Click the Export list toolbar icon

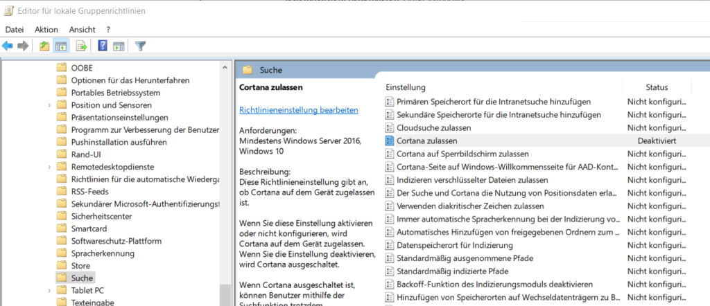[x=82, y=46]
